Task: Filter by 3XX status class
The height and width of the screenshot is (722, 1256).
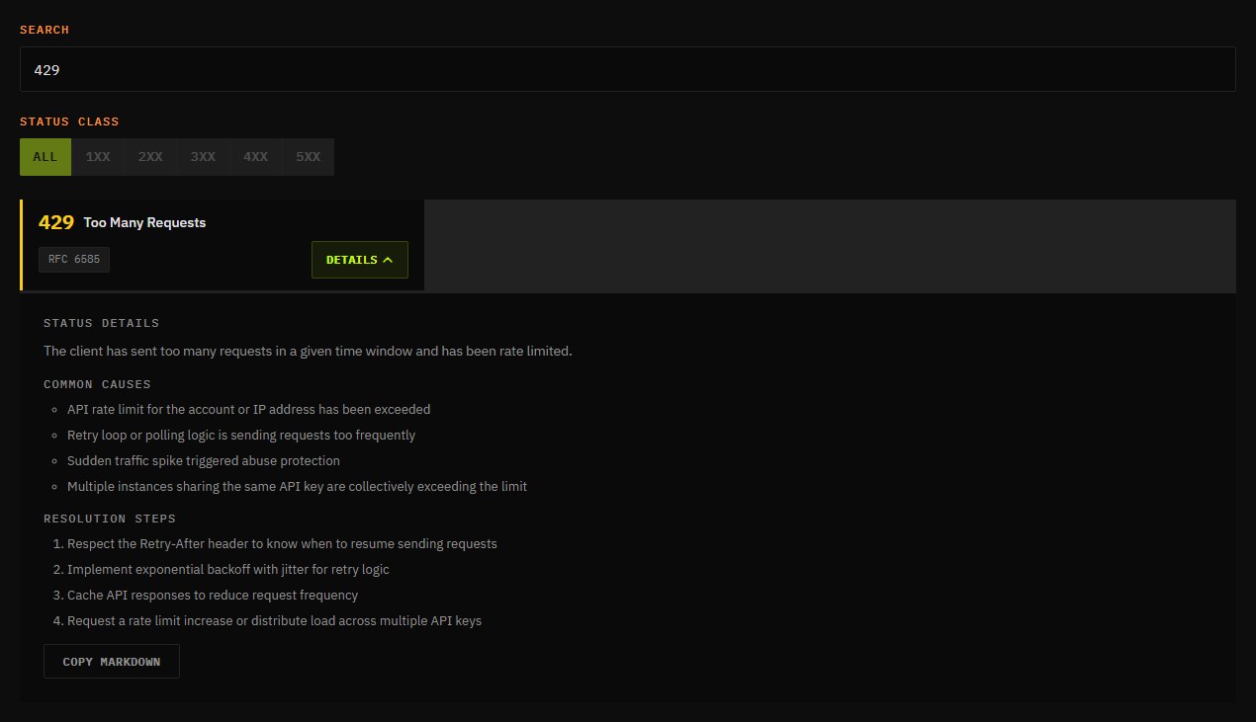Action: coord(203,157)
